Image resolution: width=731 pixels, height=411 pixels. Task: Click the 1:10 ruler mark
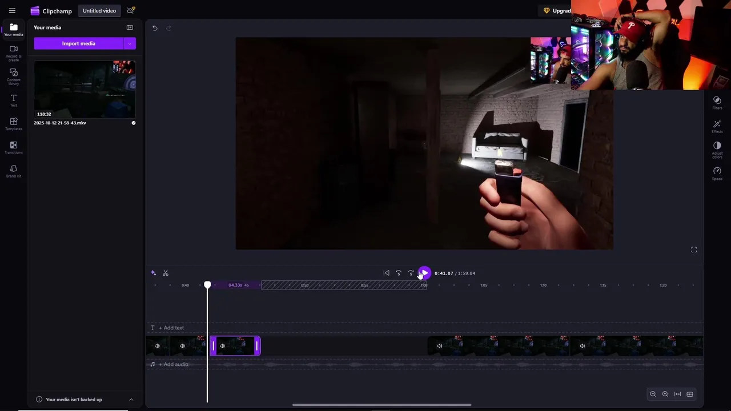tap(543, 285)
